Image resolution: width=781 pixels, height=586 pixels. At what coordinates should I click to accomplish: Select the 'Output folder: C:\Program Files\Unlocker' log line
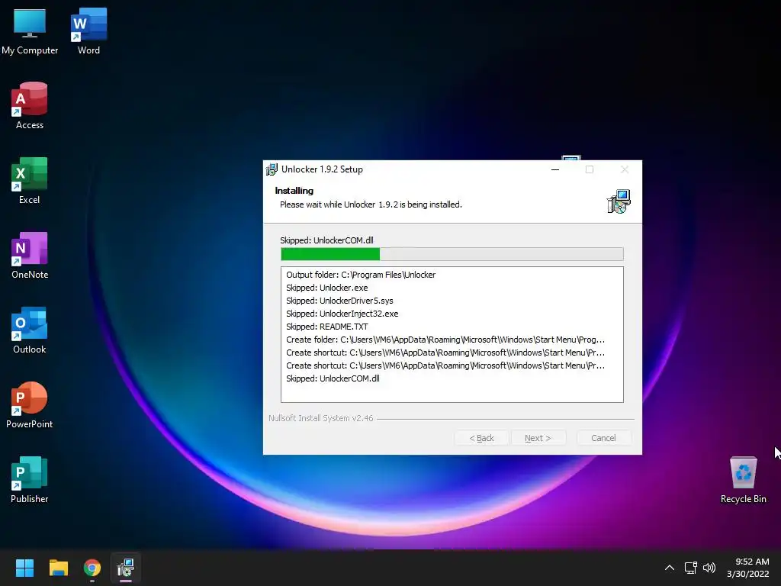tap(361, 275)
